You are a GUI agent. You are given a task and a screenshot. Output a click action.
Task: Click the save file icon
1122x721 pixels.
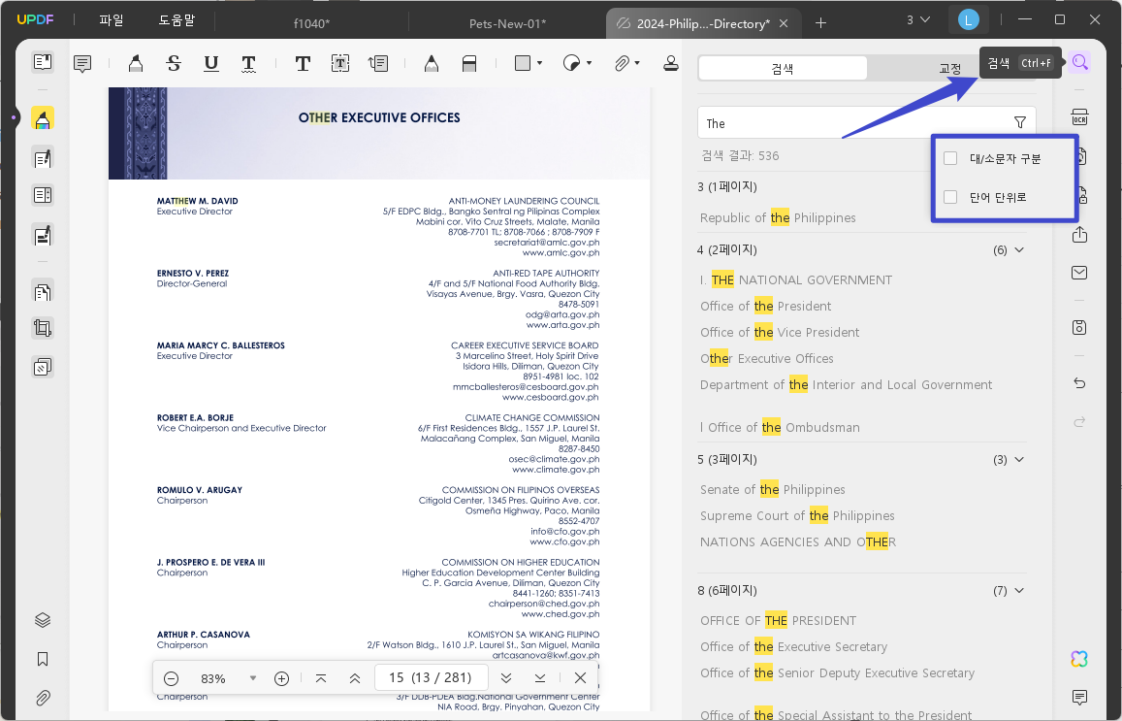click(1079, 327)
